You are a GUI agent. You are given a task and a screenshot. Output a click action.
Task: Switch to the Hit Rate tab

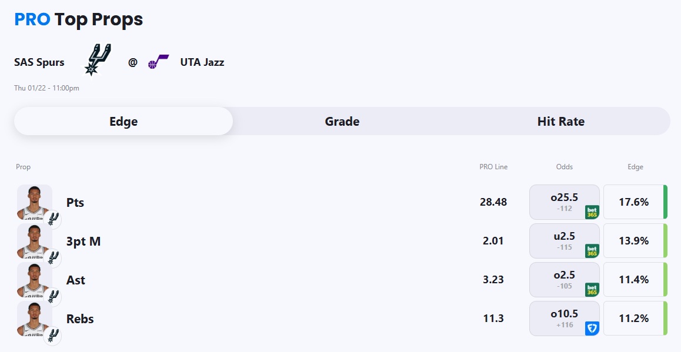[560, 122]
